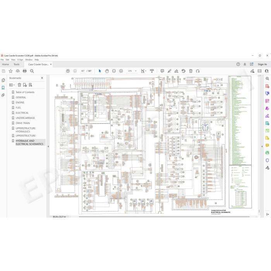Open the zoom percentage dropdown
Viewport: 271px width, 271px height.
point(132,71)
